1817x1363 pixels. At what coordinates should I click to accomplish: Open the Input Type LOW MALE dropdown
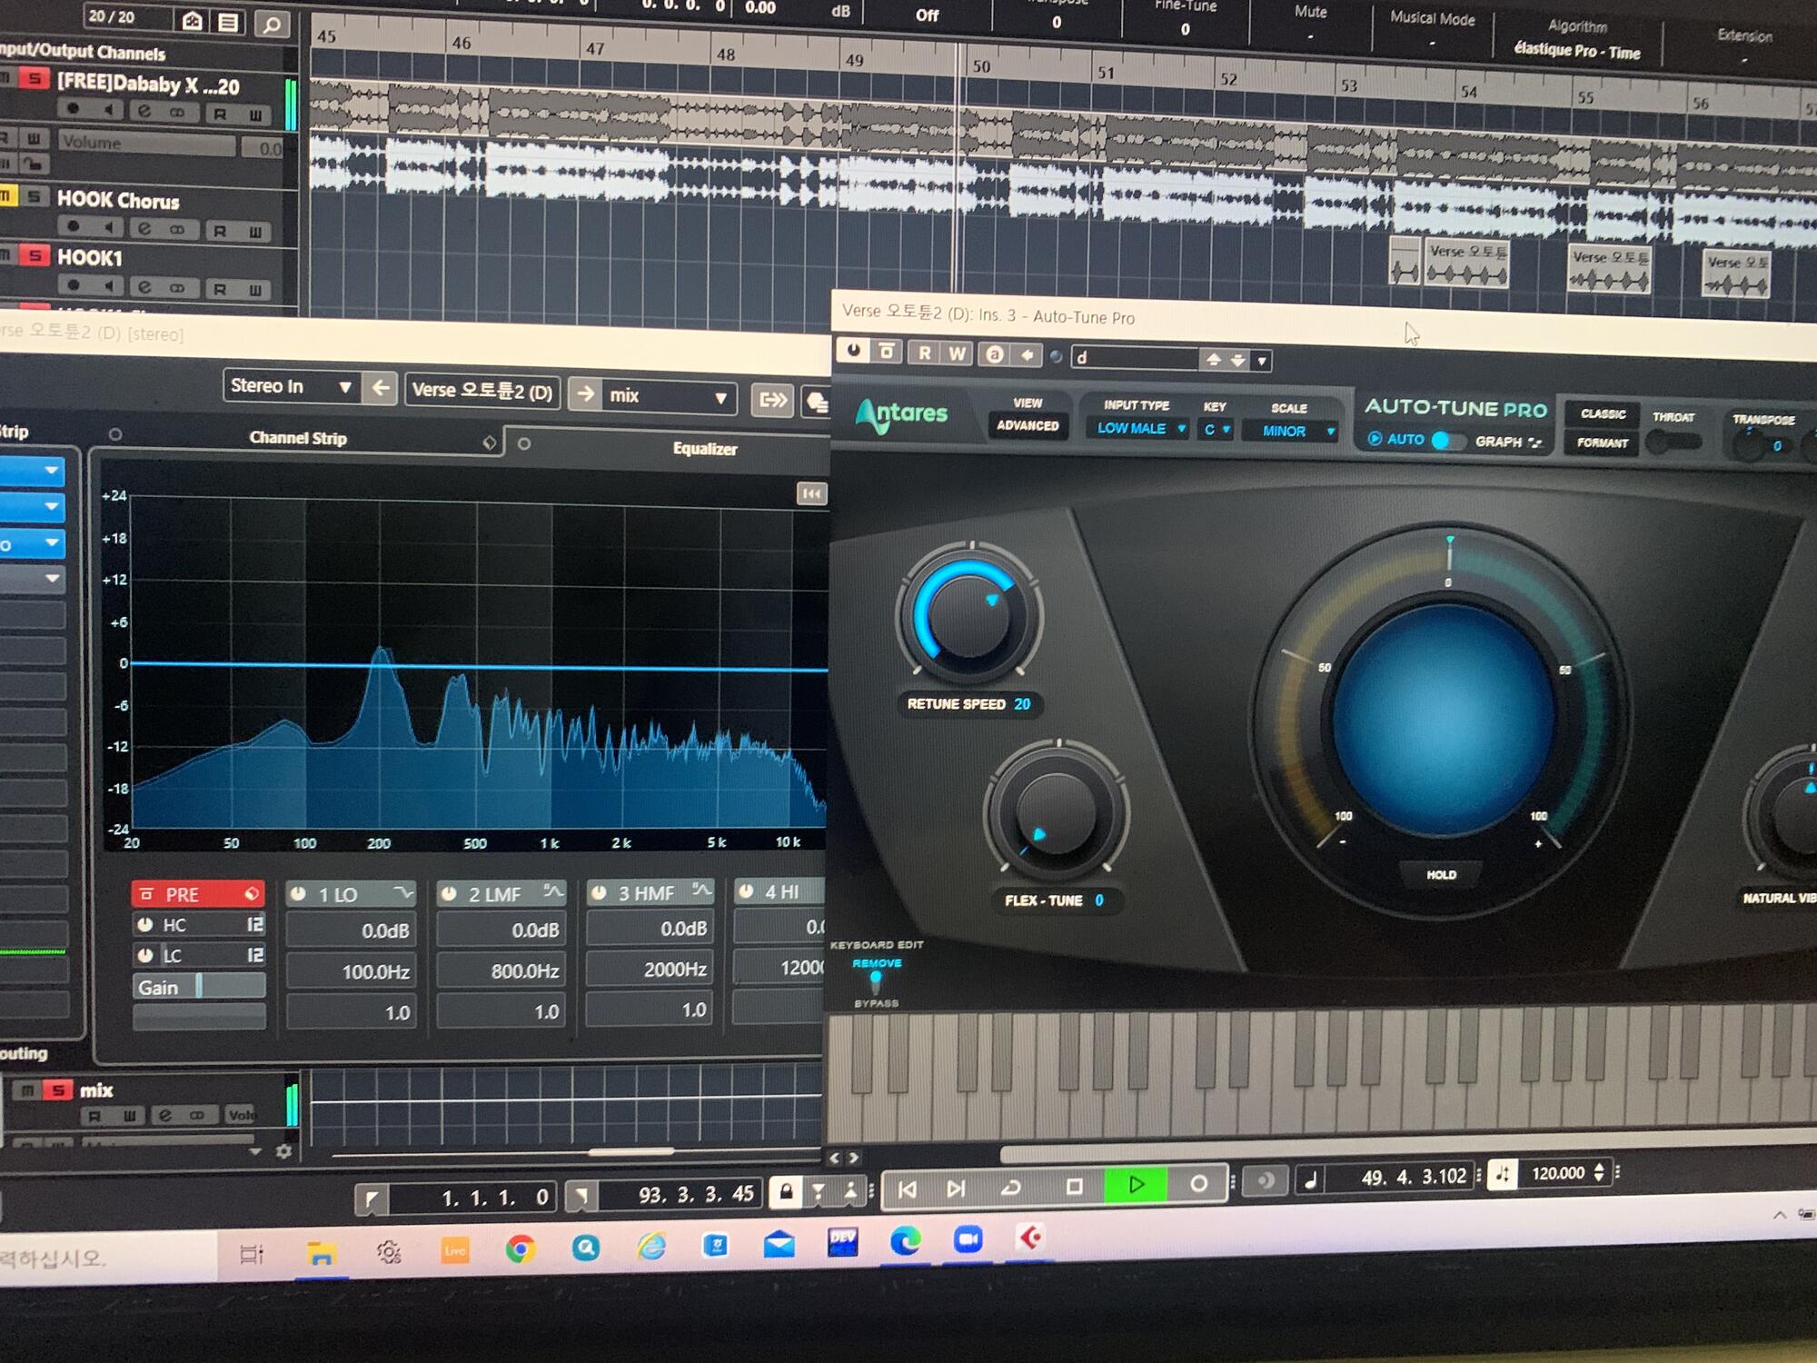(1141, 428)
